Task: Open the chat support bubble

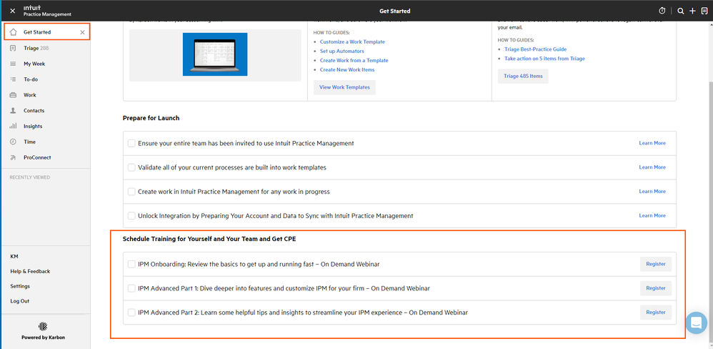Action: 696,323
